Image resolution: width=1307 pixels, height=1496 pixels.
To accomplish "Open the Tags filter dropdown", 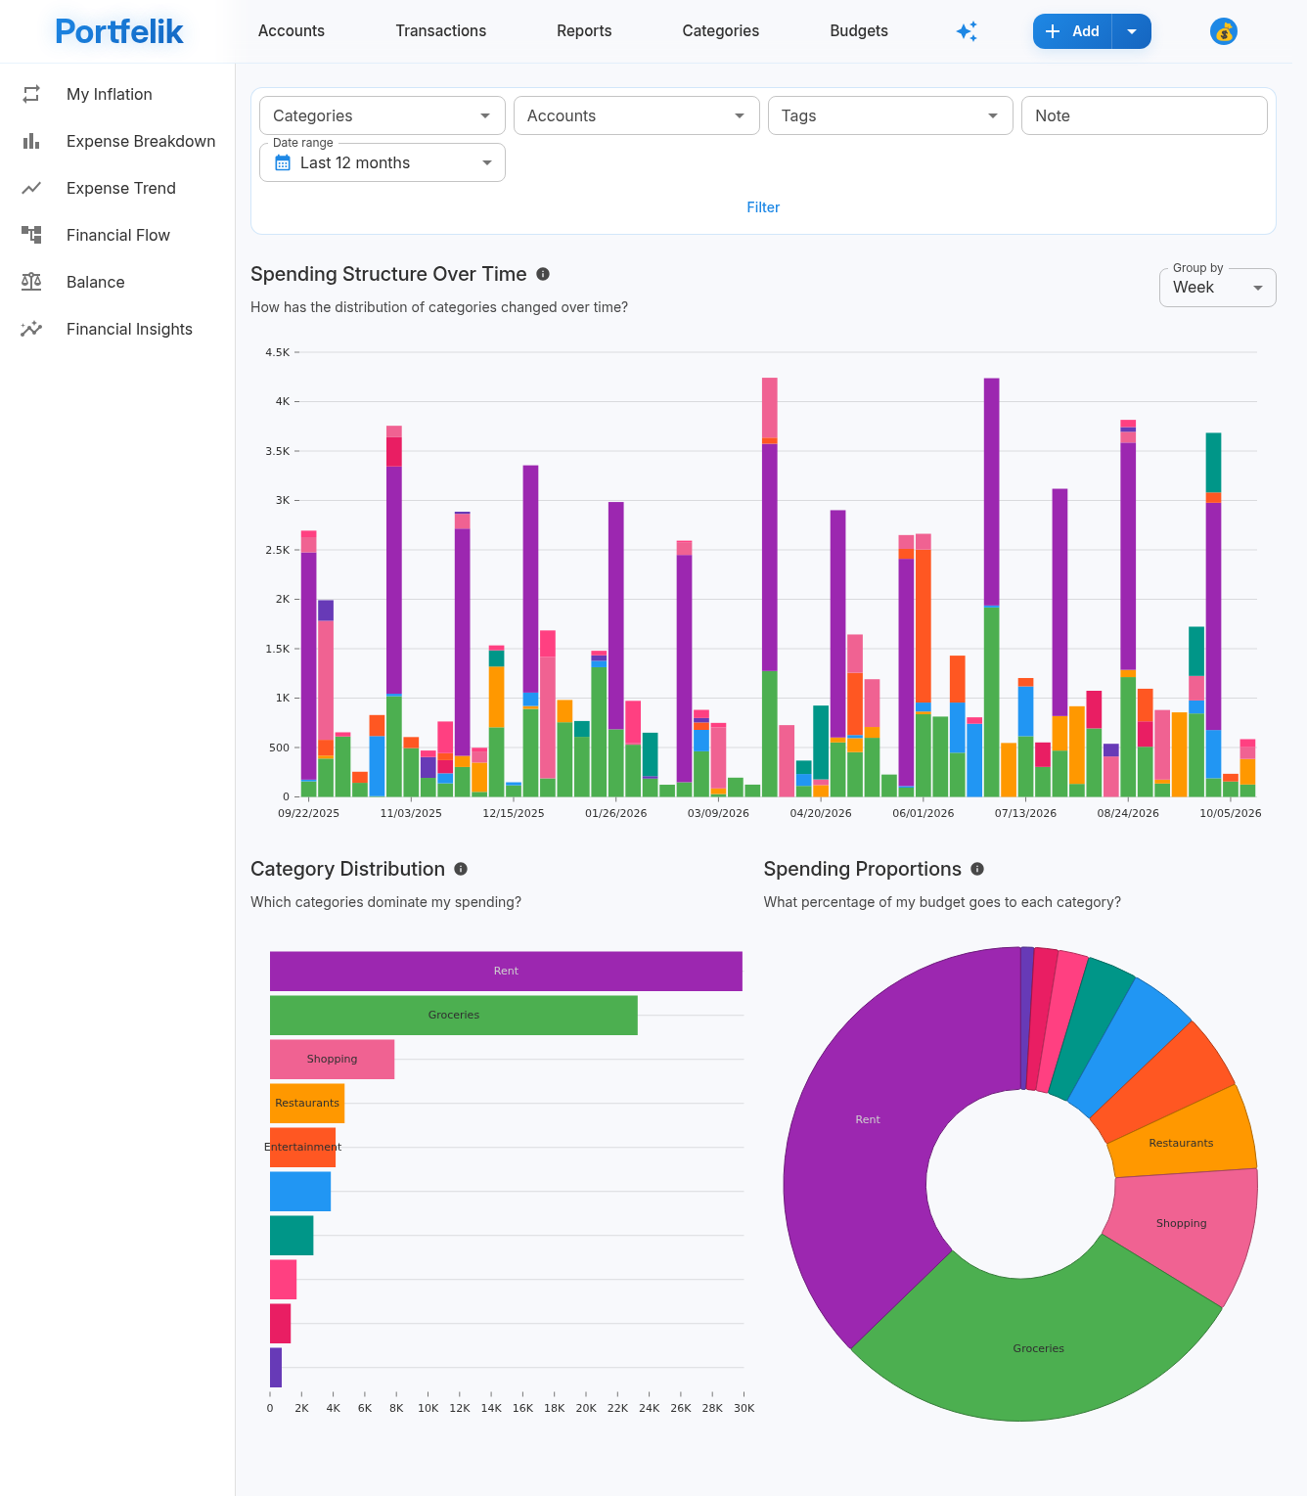I will 890,115.
